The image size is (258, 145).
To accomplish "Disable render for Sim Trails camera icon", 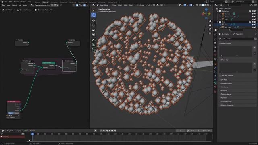I will tap(255, 27).
